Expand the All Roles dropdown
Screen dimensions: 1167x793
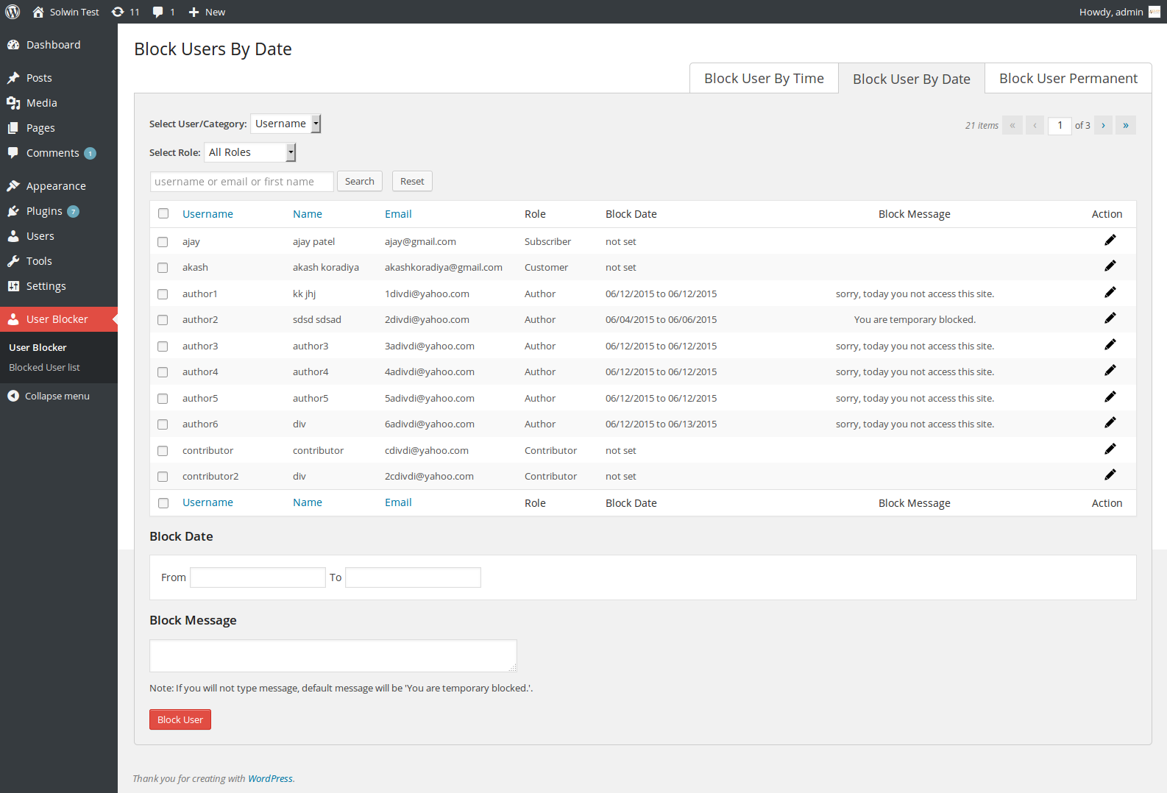[250, 152]
